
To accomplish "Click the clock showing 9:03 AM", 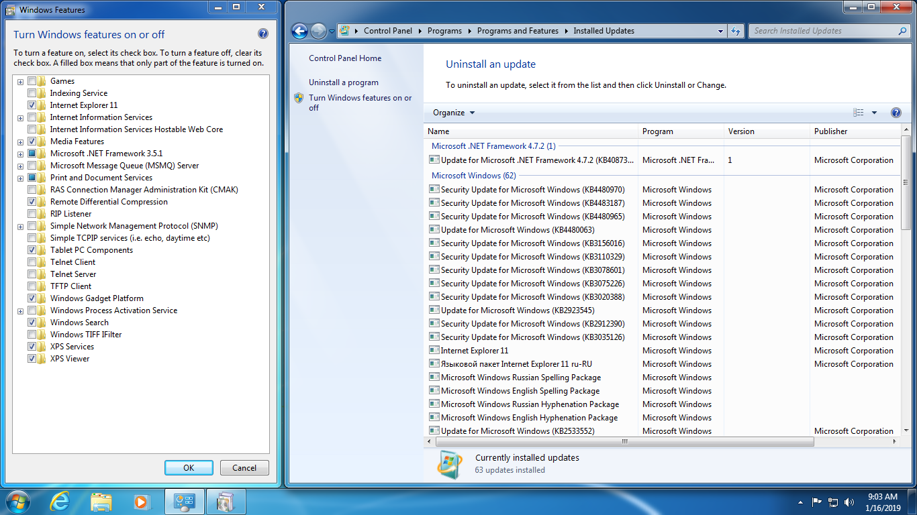I will 882,497.
